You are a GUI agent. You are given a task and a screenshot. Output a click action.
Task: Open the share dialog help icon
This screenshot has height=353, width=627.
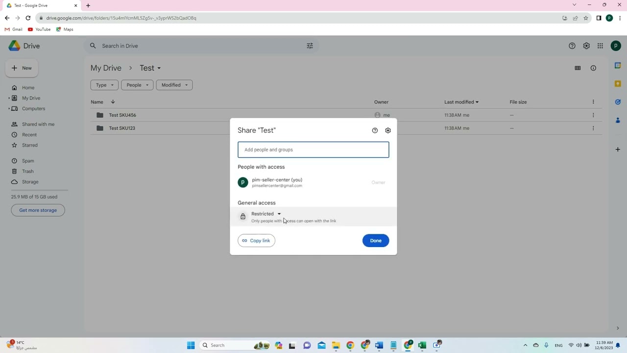coord(375,130)
